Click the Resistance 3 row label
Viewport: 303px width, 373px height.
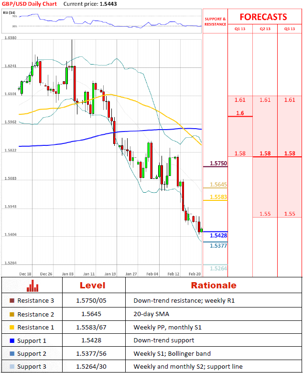pyautogui.click(x=36, y=301)
